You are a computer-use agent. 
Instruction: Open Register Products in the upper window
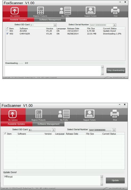point(40,11)
